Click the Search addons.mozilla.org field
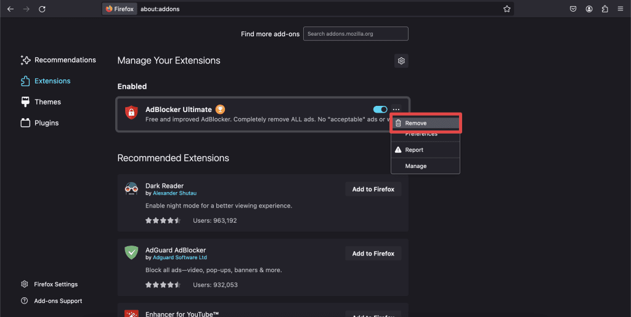This screenshot has width=631, height=317. point(356,34)
